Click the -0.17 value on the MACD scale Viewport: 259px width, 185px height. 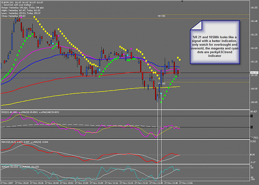click(253, 162)
